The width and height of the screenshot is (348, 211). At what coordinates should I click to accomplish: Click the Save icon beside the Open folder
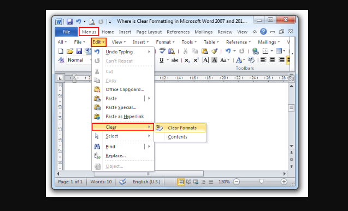(x=79, y=51)
